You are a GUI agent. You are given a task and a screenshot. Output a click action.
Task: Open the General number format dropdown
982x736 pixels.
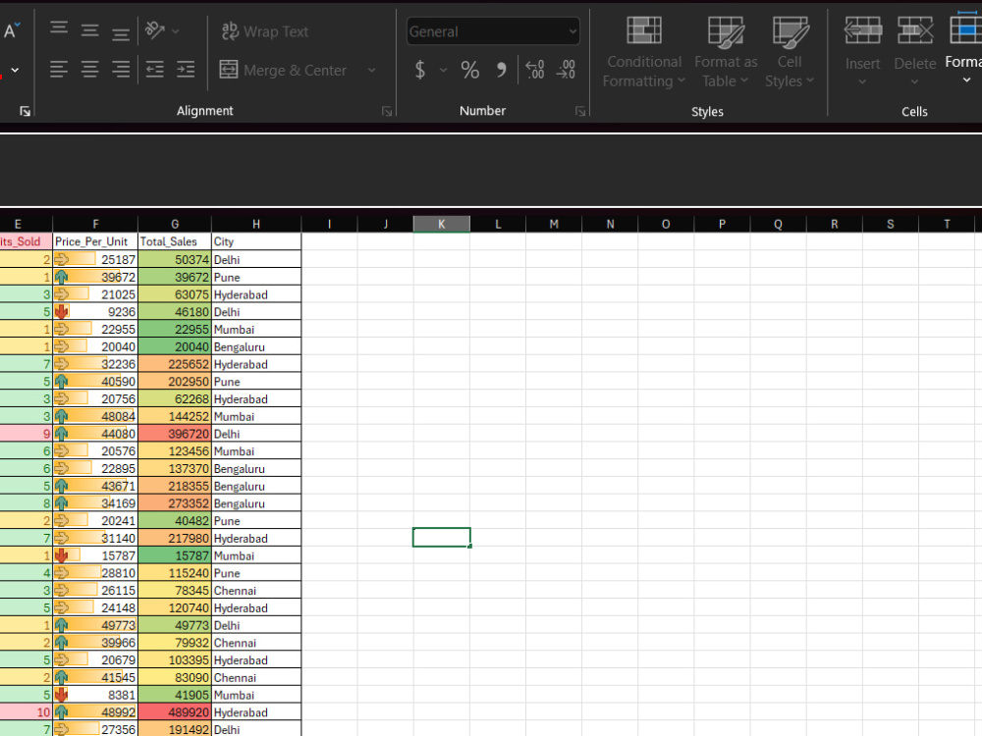point(493,31)
